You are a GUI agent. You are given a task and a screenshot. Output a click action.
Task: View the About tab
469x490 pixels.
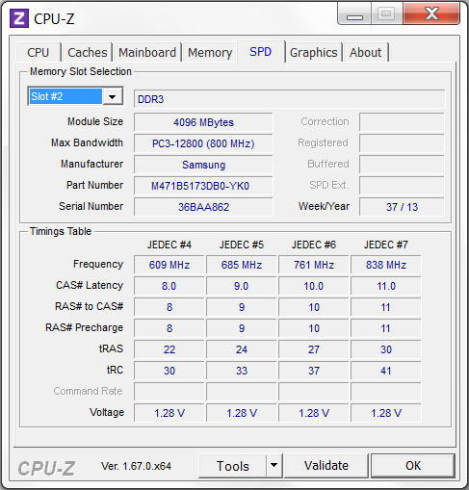(x=366, y=52)
